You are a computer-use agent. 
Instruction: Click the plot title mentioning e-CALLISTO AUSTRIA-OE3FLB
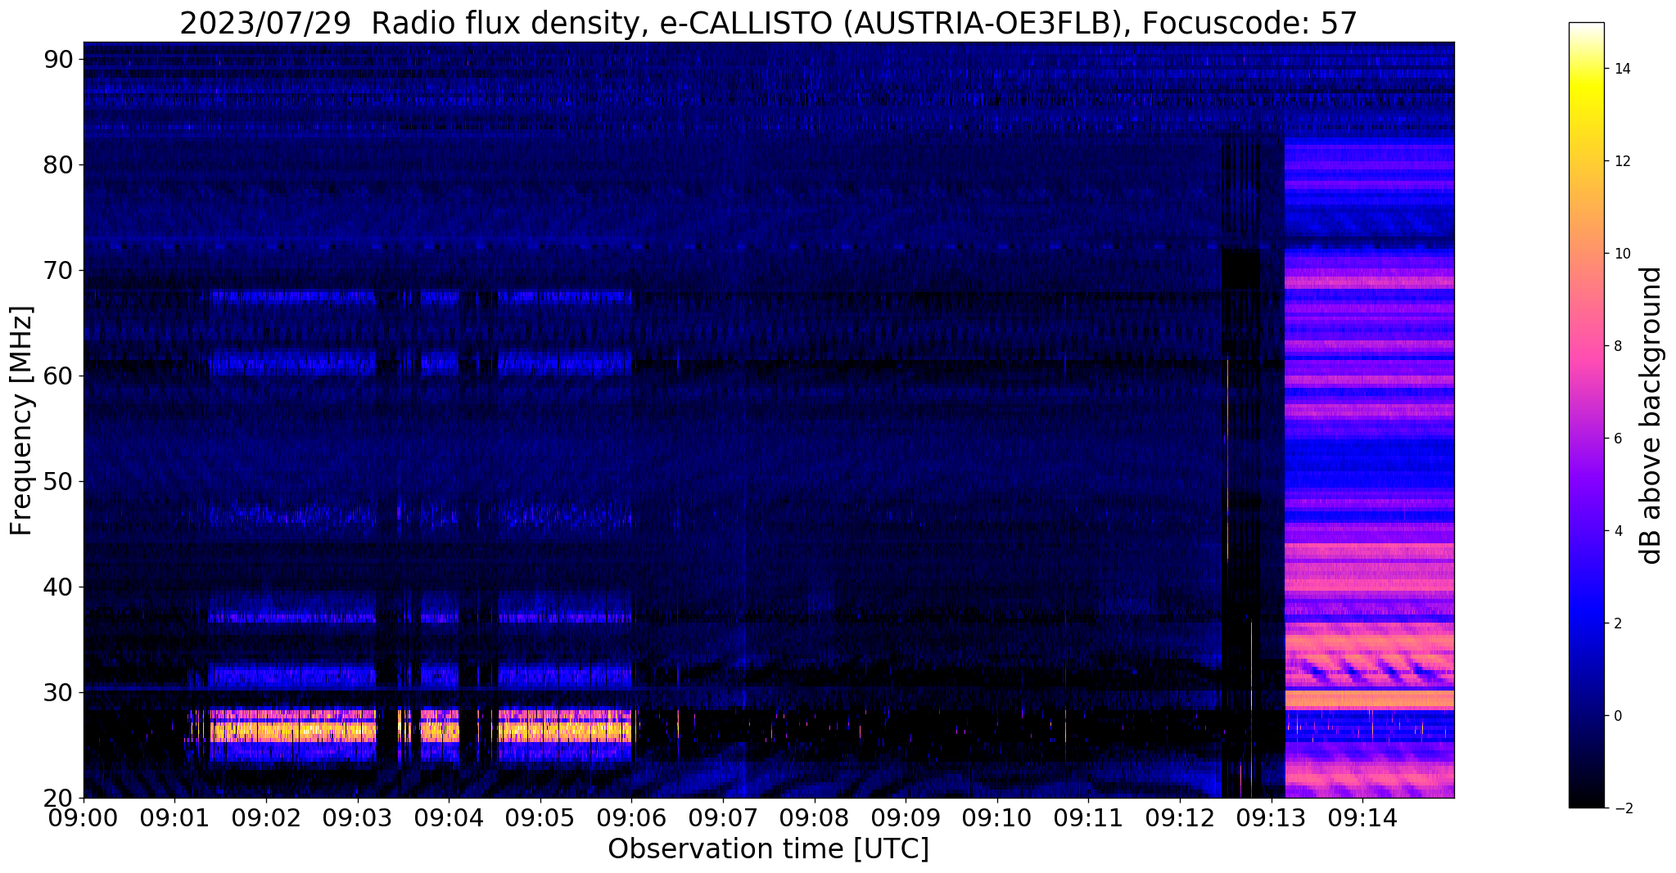[768, 23]
